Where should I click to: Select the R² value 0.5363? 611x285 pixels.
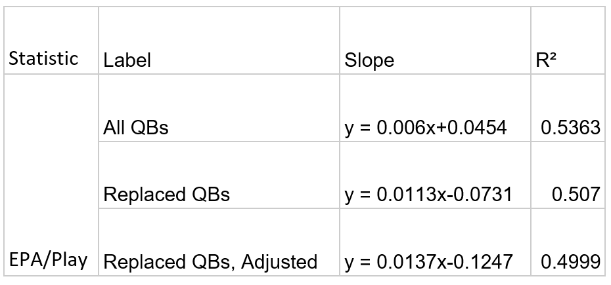click(570, 127)
